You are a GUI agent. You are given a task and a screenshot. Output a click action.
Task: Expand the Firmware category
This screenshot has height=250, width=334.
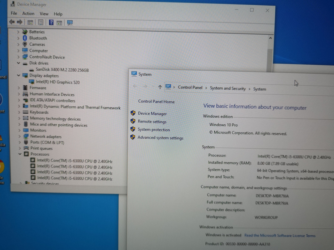19,87
